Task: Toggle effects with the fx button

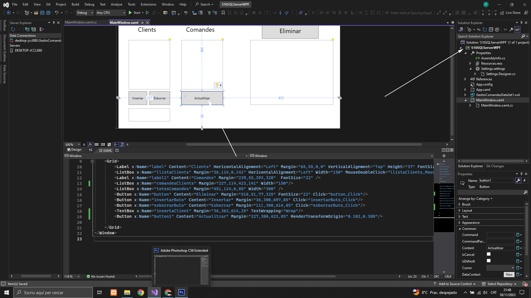Action: (x=90, y=145)
